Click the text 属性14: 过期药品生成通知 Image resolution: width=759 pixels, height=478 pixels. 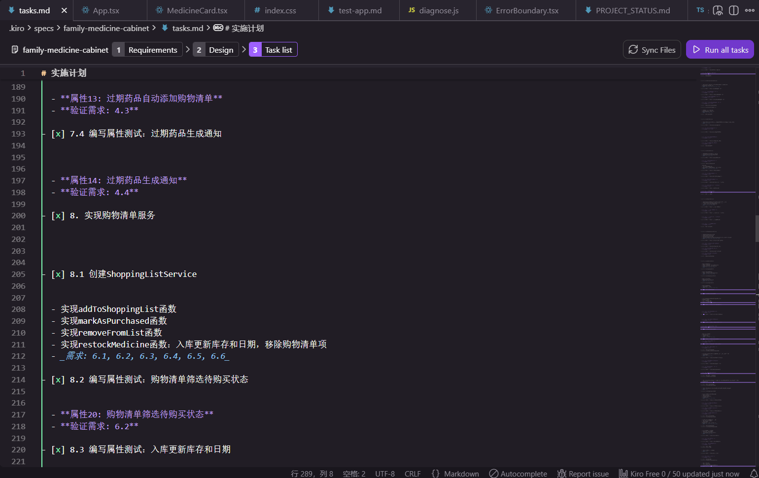[x=124, y=180]
